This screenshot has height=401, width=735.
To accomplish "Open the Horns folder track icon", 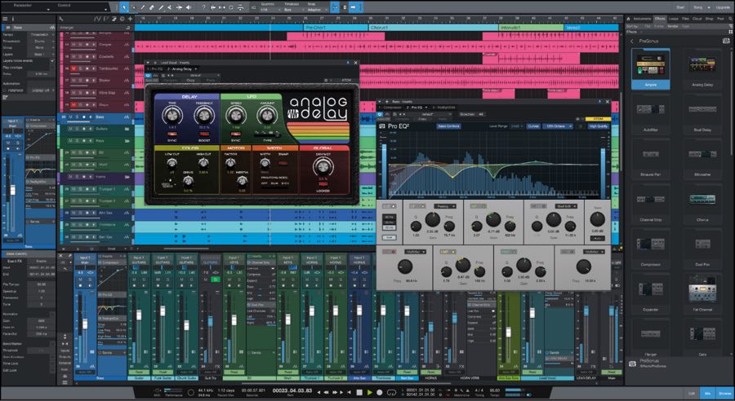I will (x=127, y=177).
